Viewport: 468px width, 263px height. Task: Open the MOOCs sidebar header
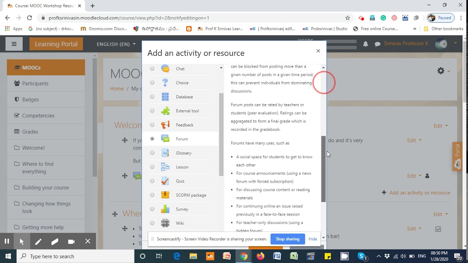tap(46, 68)
